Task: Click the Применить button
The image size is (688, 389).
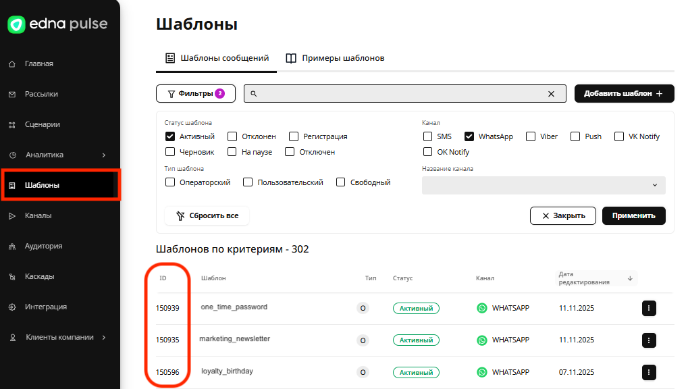Action: coord(633,216)
